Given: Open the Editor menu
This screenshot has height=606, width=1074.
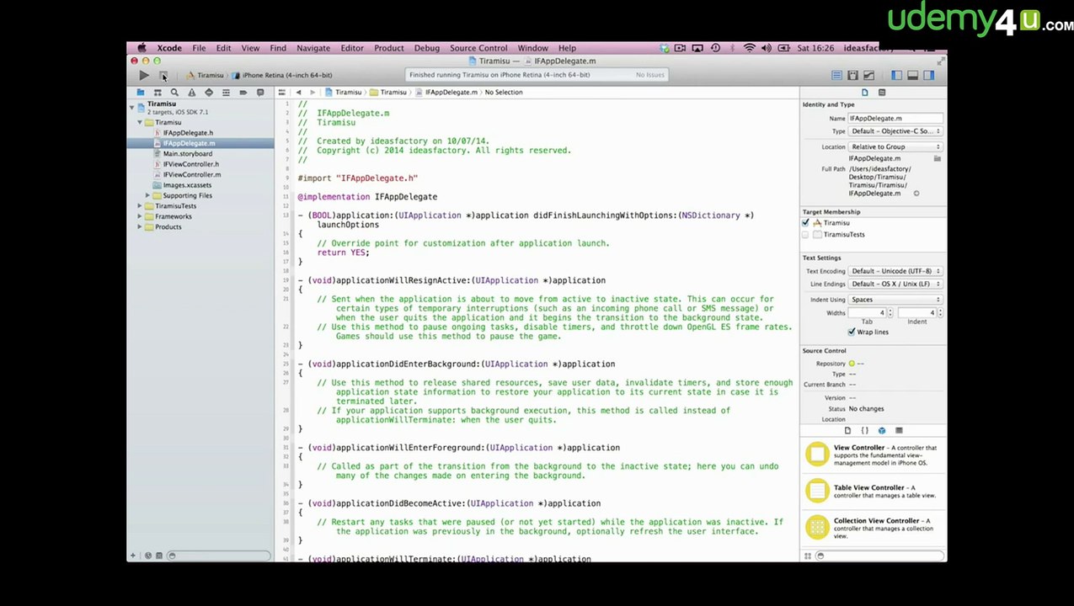Looking at the screenshot, I should tap(352, 48).
